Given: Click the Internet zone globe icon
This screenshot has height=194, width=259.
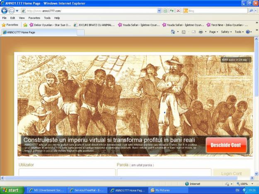Looking at the screenshot, I should [187, 184].
